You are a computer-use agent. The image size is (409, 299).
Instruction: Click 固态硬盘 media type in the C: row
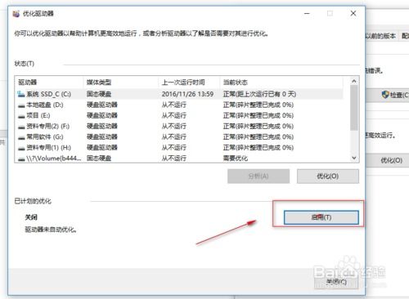[99, 94]
